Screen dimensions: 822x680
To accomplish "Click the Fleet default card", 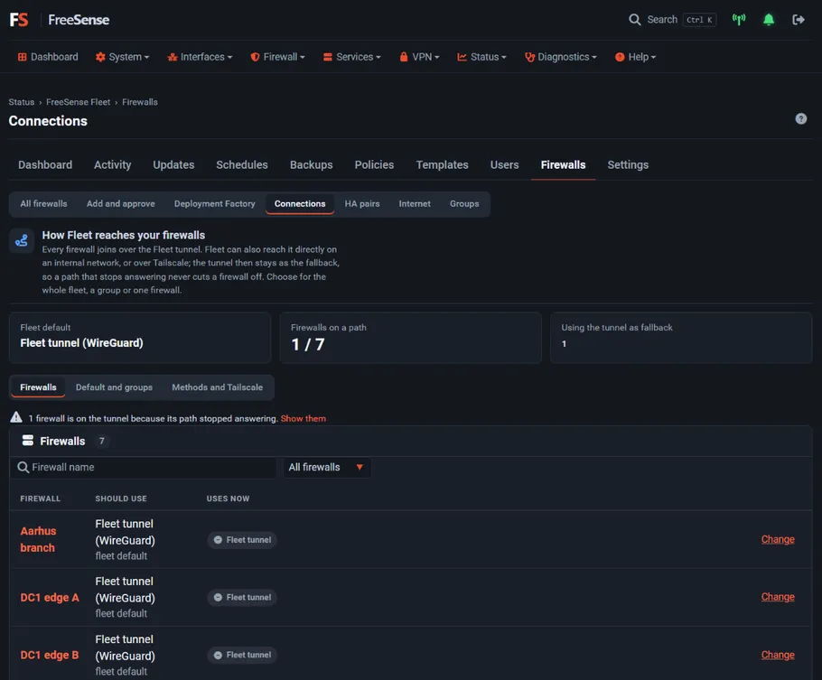I will click(140, 338).
